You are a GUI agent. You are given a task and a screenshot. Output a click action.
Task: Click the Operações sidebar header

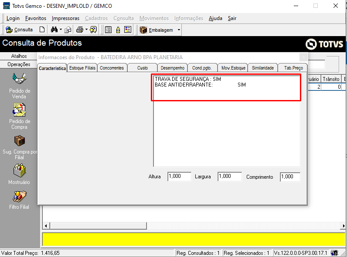click(x=19, y=64)
